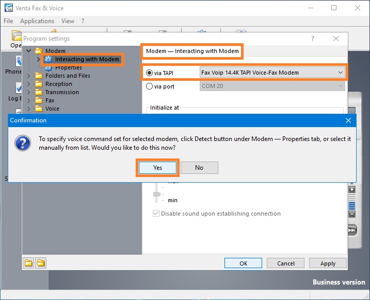Click the Modem folder icon
Viewport: 370px width, 300px height.
point(39,50)
